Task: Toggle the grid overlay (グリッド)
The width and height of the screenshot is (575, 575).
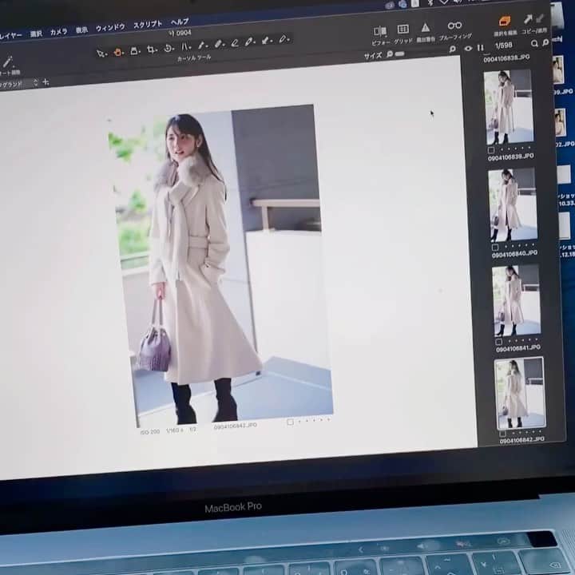Action: (x=402, y=29)
